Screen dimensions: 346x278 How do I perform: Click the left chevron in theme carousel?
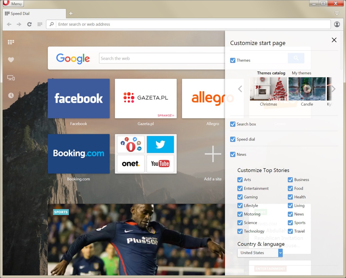pyautogui.click(x=240, y=89)
